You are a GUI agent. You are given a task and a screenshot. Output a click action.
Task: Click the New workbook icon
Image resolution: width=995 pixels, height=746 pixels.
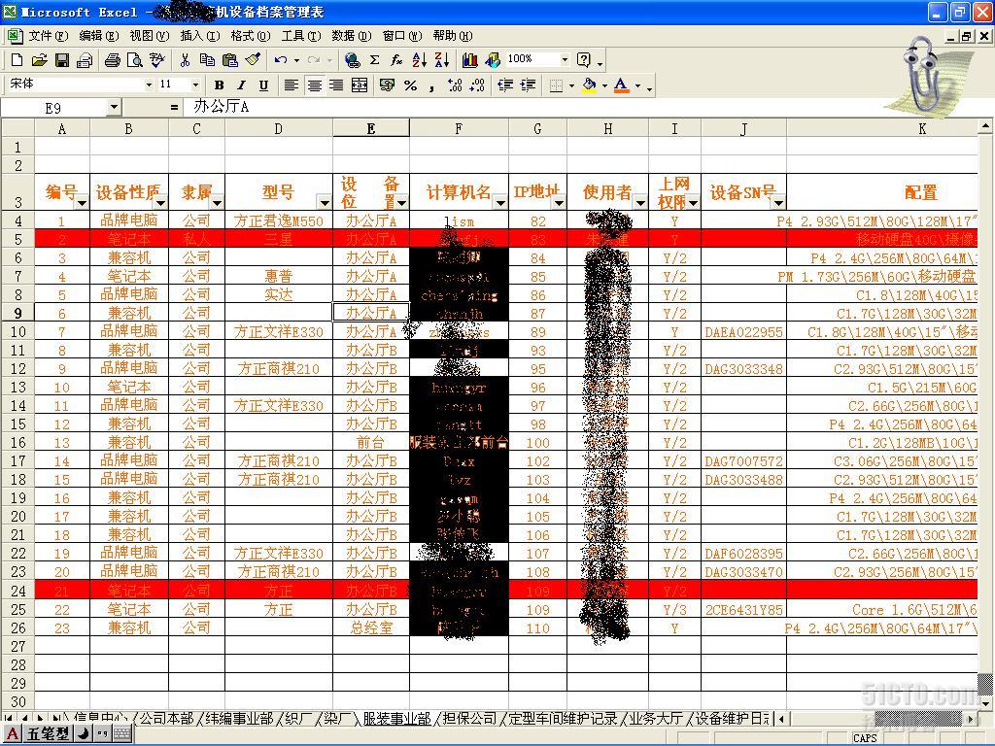[17, 60]
